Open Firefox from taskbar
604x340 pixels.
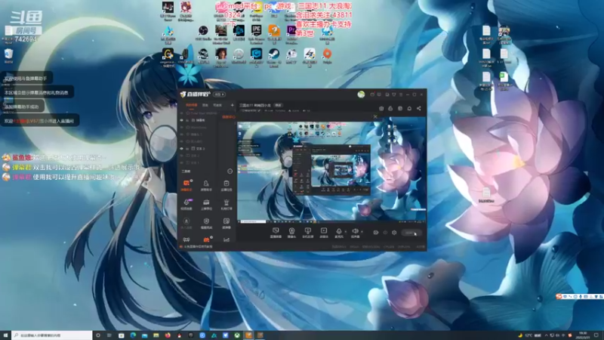click(x=168, y=335)
